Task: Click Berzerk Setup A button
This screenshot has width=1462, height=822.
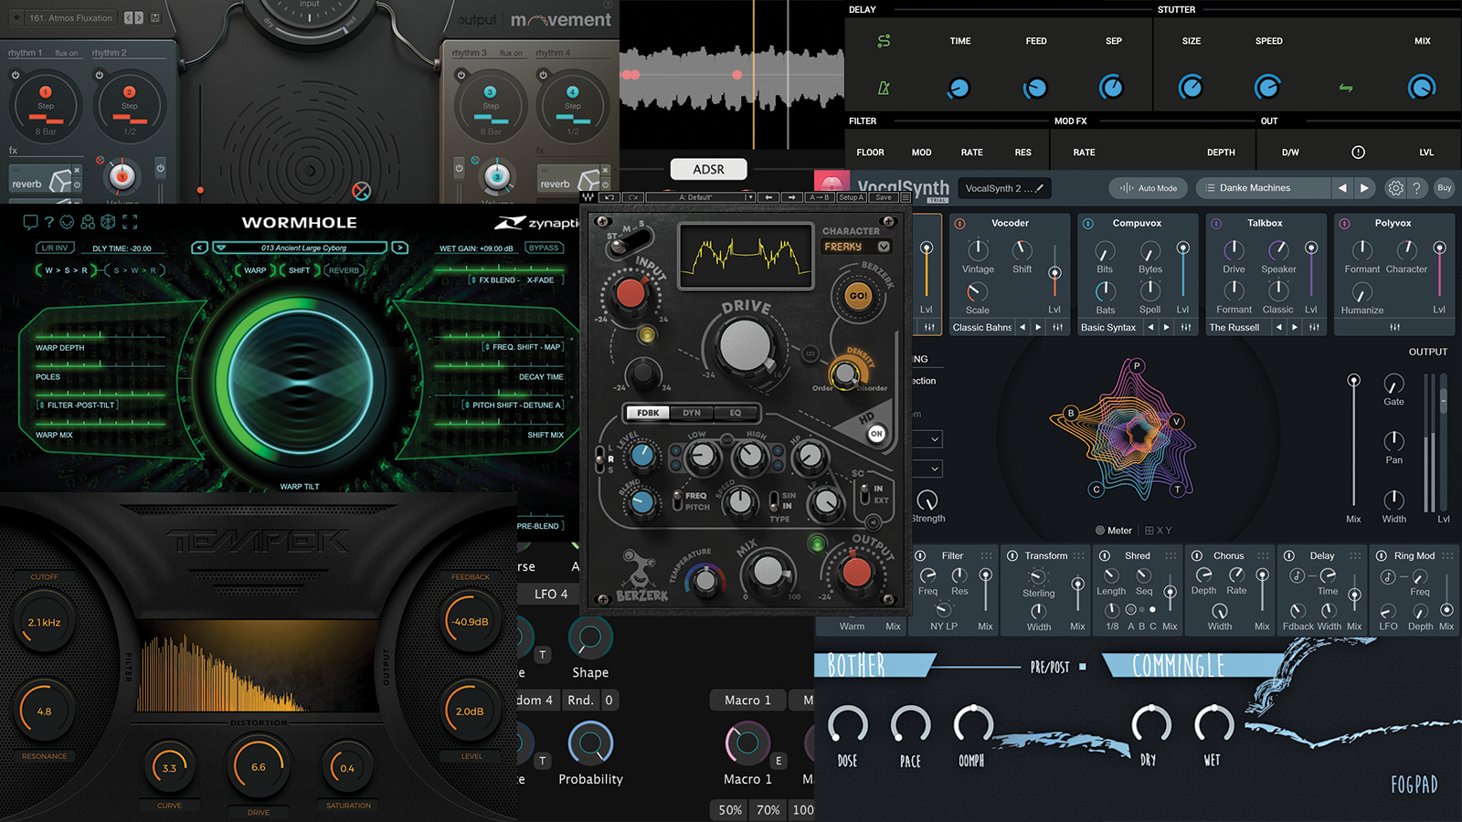Action: pyautogui.click(x=851, y=197)
